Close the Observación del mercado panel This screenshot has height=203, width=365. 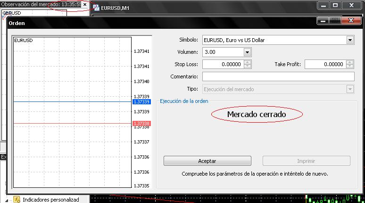pos(85,5)
